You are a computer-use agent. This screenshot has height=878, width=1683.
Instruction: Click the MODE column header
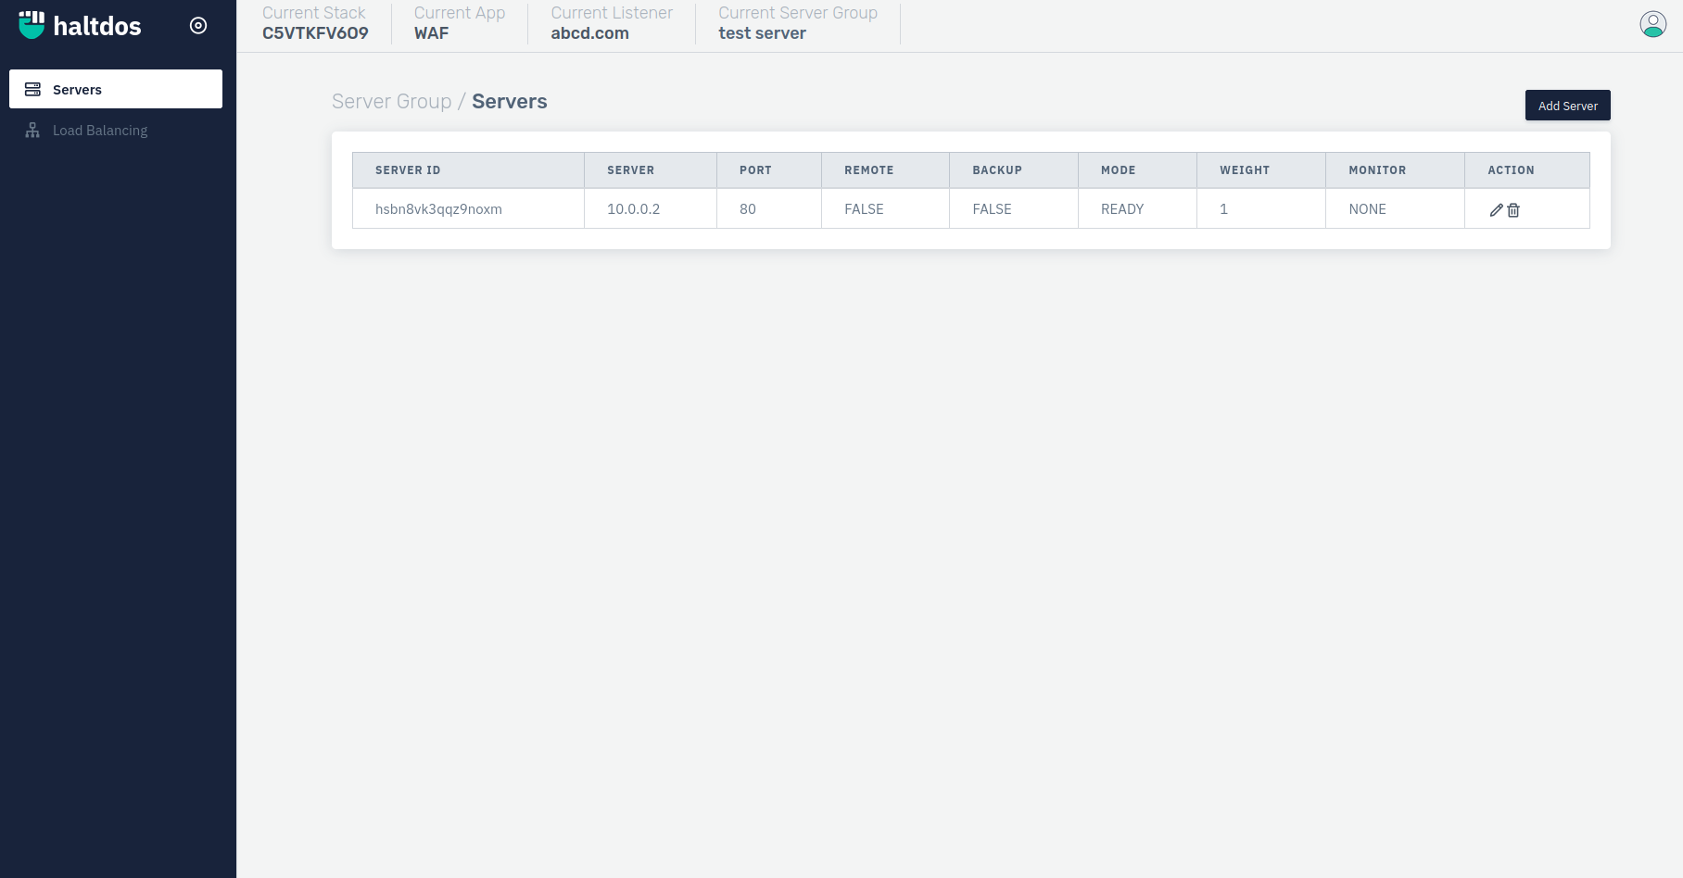click(x=1137, y=170)
